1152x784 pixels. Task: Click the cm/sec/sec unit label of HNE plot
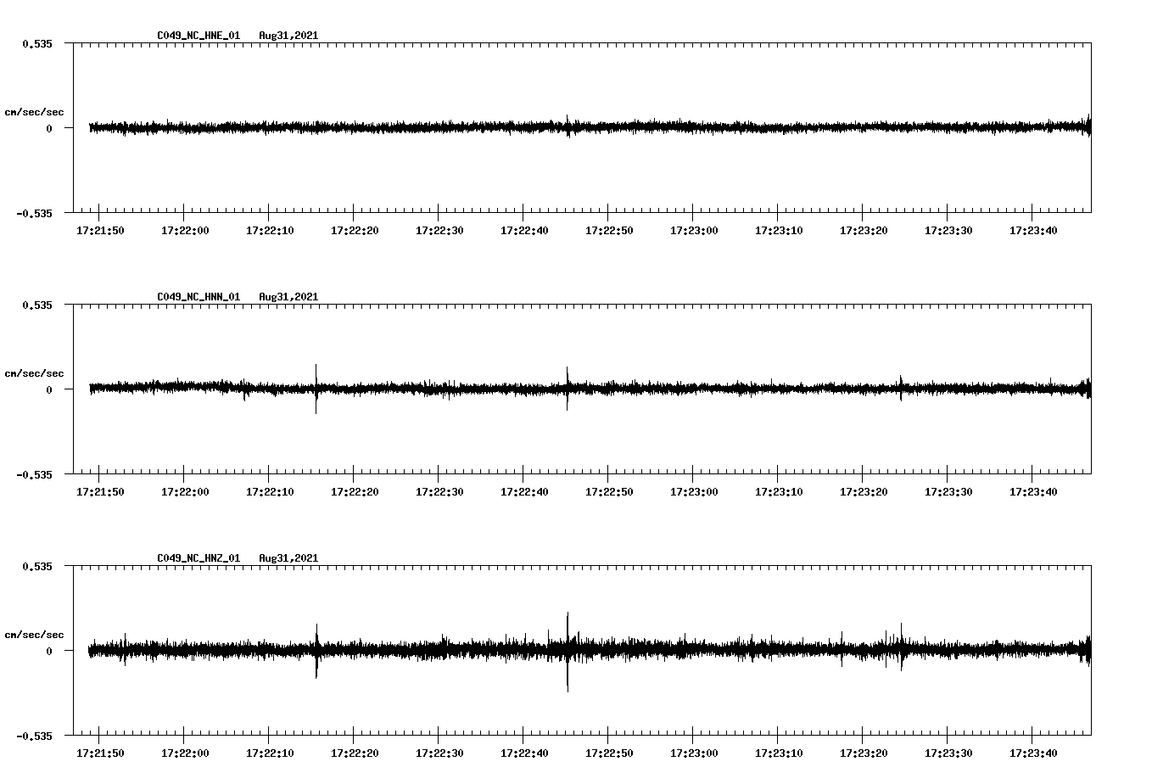(x=35, y=112)
